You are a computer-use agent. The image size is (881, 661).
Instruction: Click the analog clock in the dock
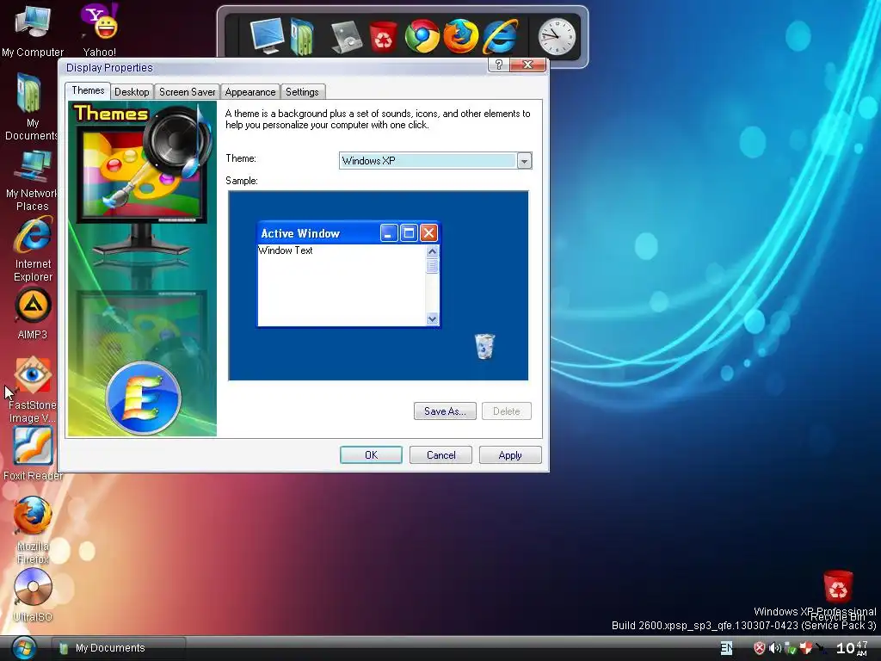click(x=557, y=36)
